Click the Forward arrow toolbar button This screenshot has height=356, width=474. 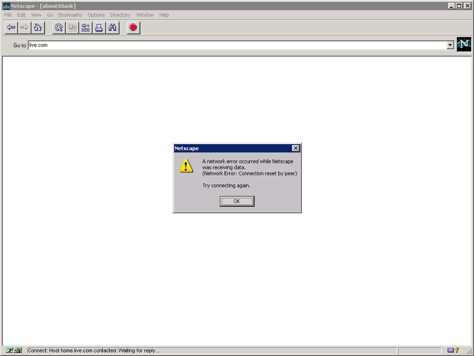point(25,28)
